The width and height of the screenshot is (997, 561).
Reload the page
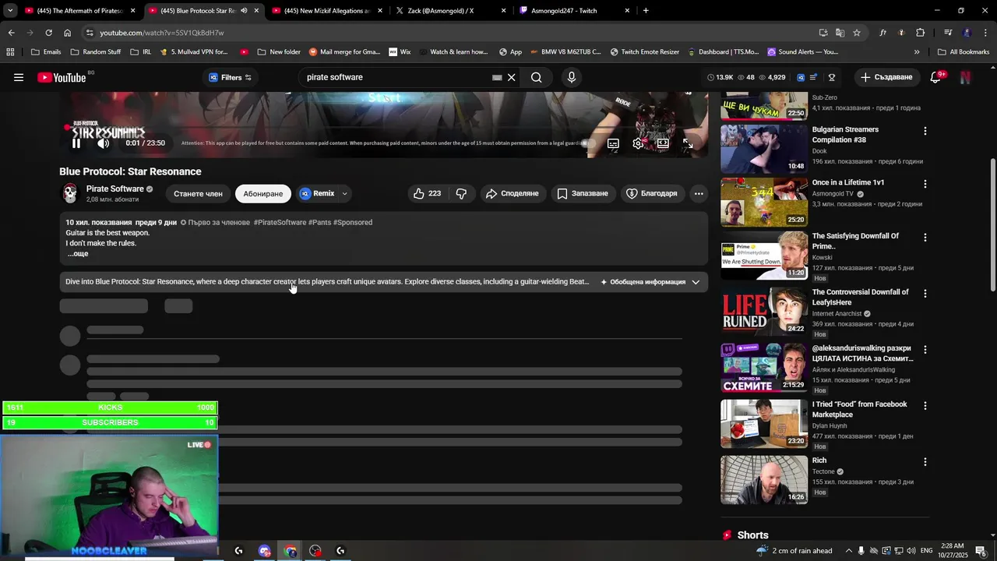tap(48, 33)
